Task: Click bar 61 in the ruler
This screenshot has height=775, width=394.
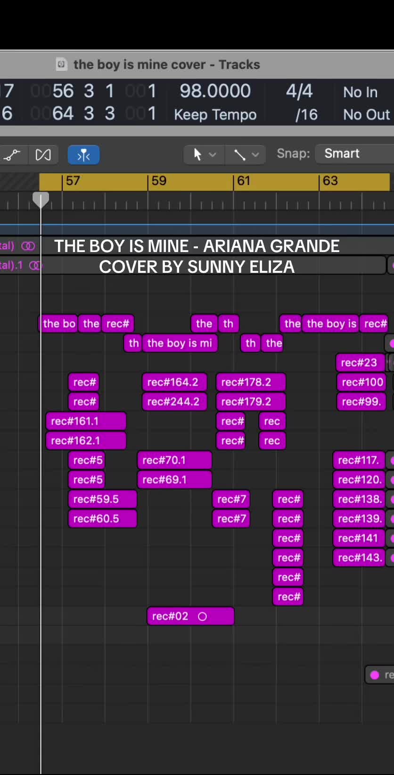Action: coord(244,181)
